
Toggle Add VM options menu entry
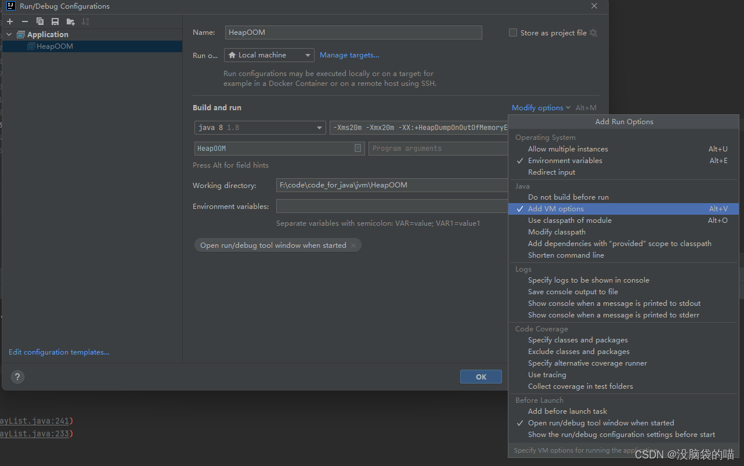click(624, 209)
